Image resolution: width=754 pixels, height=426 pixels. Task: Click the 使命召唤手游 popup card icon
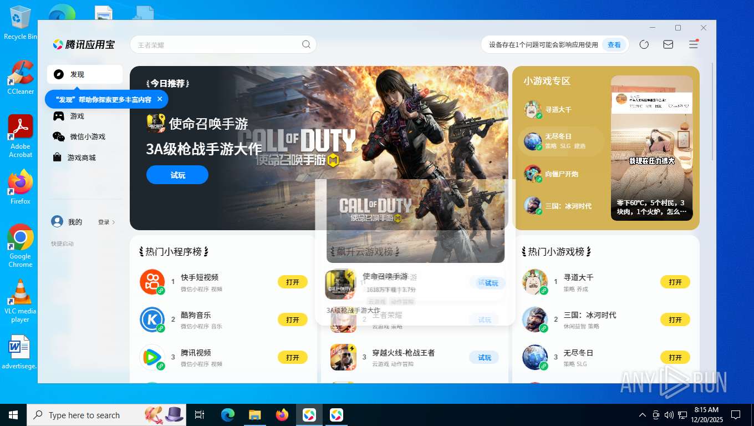tap(340, 284)
